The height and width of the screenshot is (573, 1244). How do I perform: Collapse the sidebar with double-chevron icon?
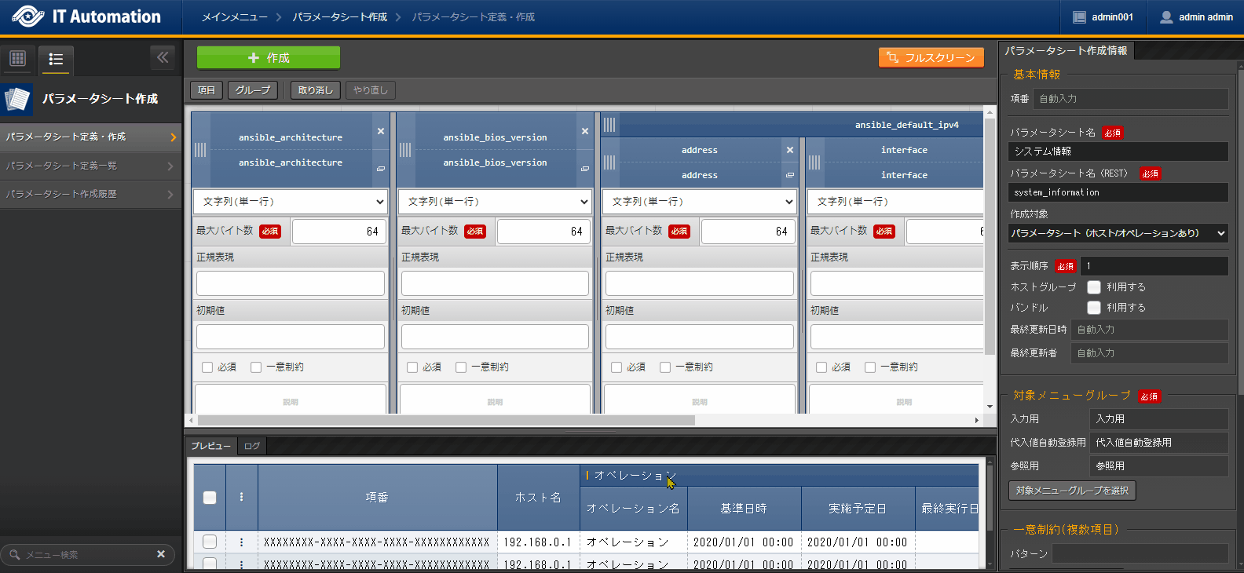click(163, 57)
